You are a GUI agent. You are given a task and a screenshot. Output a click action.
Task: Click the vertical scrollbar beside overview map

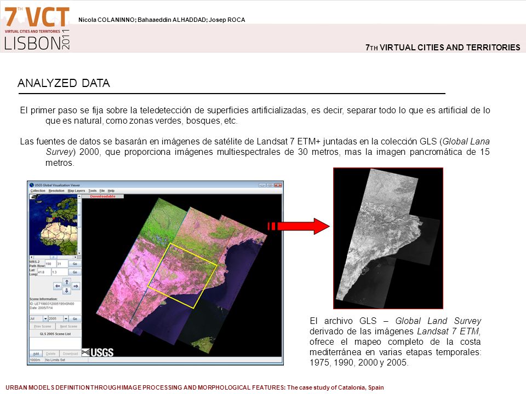(x=79, y=225)
